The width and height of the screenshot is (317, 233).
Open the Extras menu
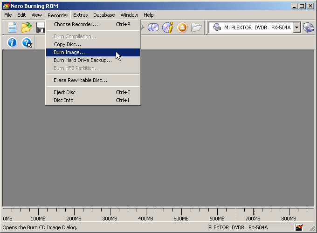[x=80, y=15]
